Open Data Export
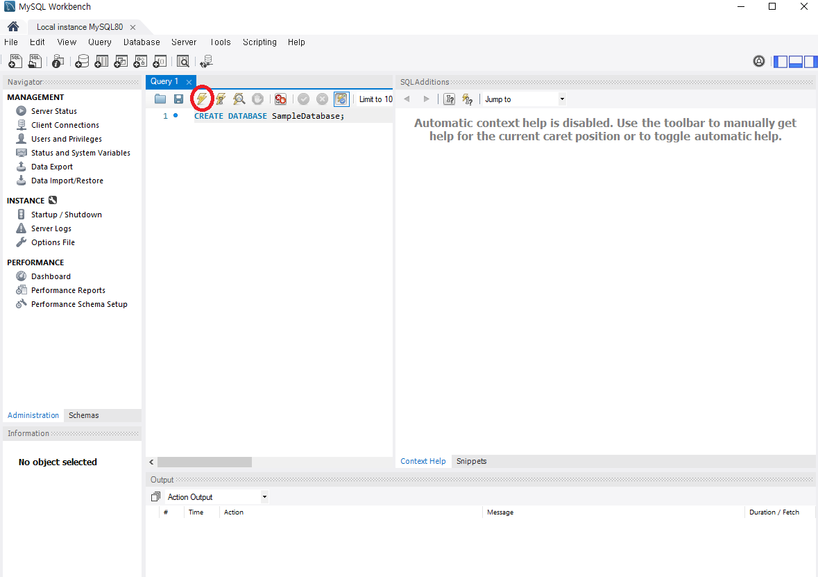The height and width of the screenshot is (577, 818). click(52, 167)
